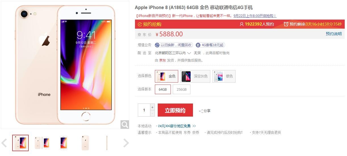
Task: Click the share icon next to 分享
Action: (201, 111)
